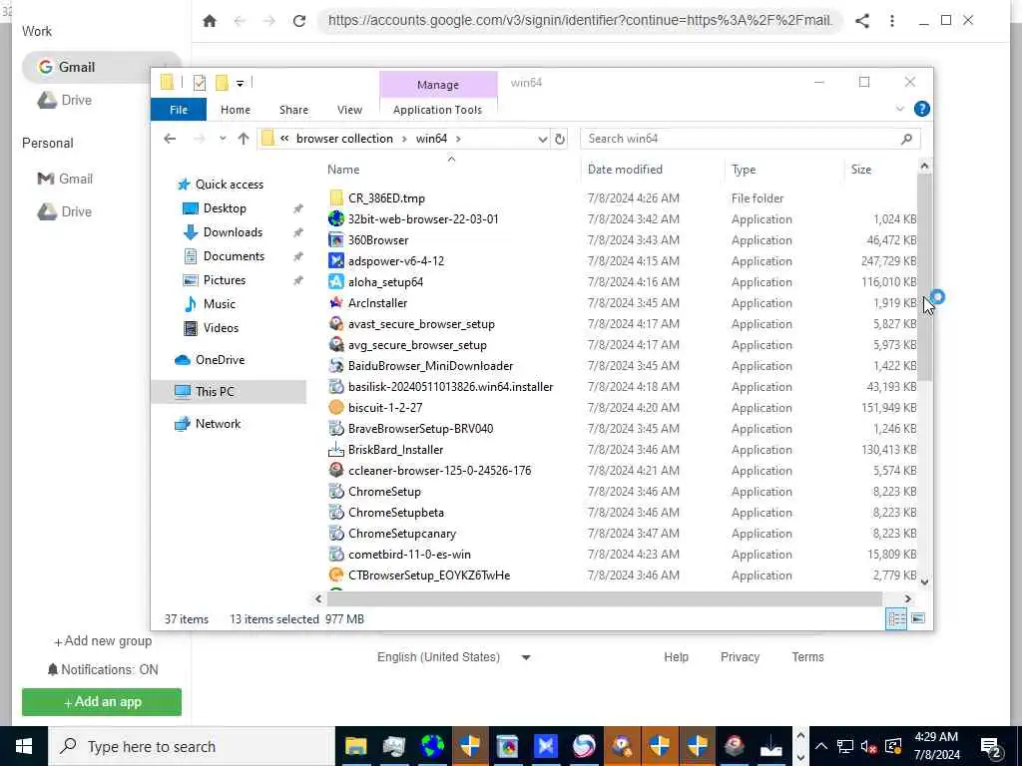
Task: Open the Help link
Action: click(676, 657)
